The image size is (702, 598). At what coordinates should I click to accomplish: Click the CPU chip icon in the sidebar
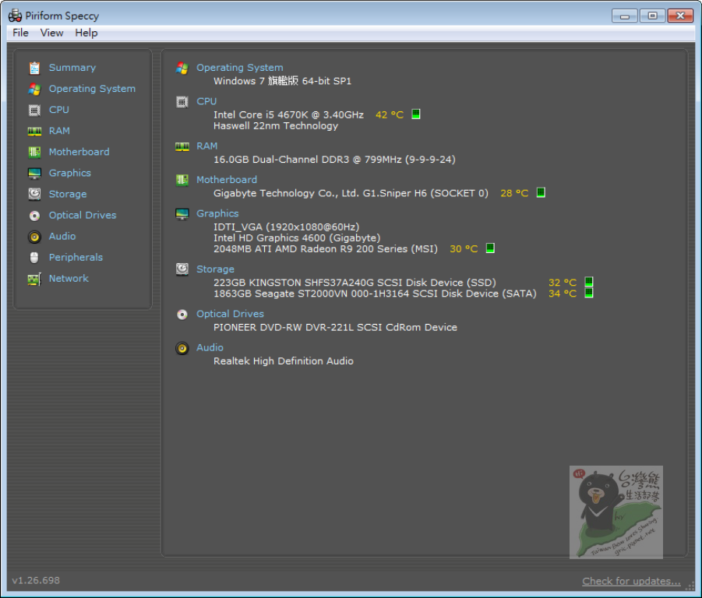34,110
